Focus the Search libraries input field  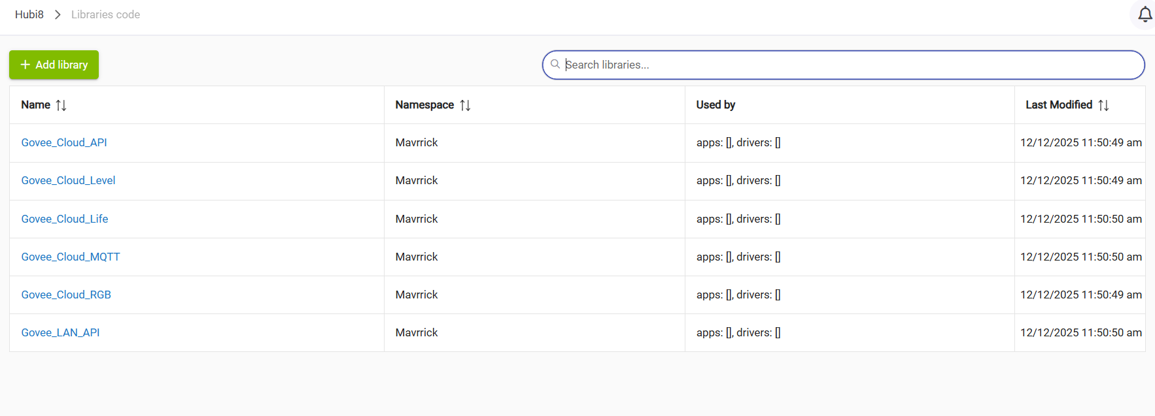[850, 65]
